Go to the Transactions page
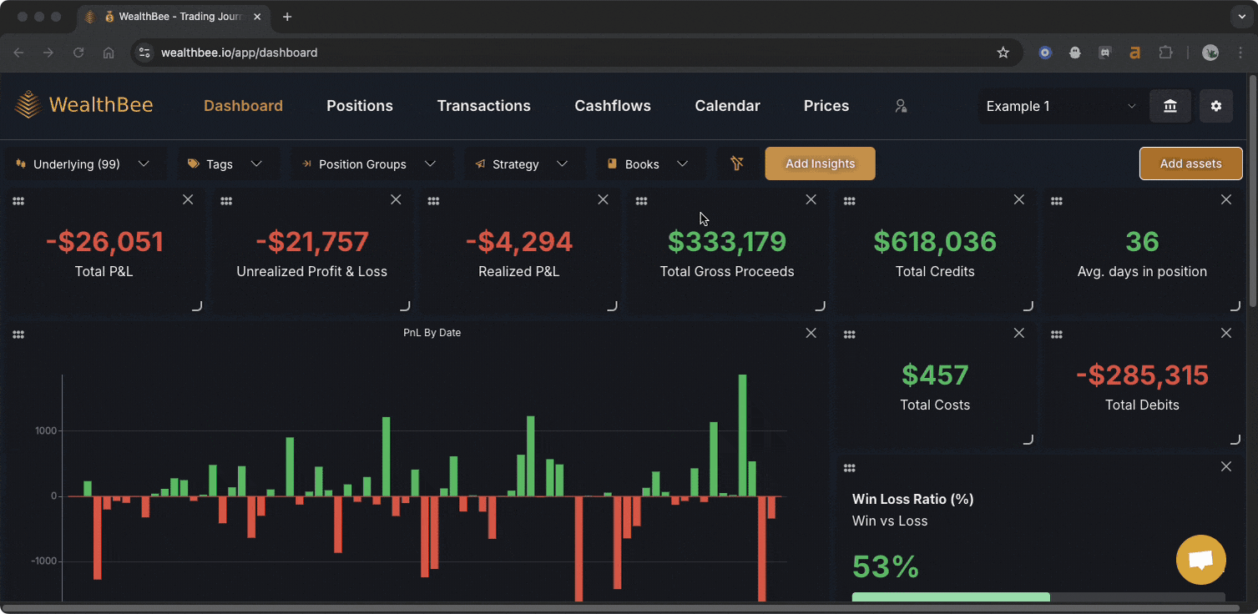This screenshot has width=1258, height=614. tap(484, 106)
